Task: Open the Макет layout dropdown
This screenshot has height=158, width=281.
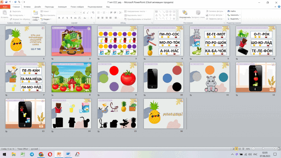Action: [45, 11]
